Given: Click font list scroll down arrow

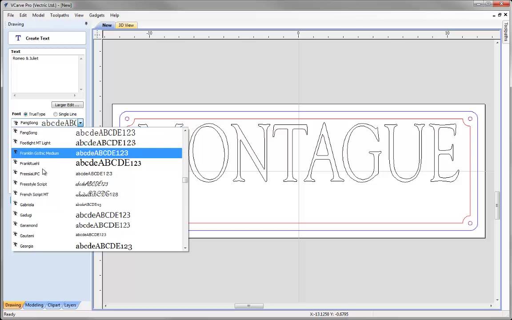Looking at the screenshot, I should [x=185, y=248].
